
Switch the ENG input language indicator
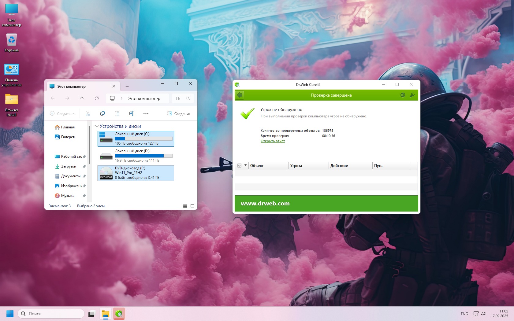(464, 314)
